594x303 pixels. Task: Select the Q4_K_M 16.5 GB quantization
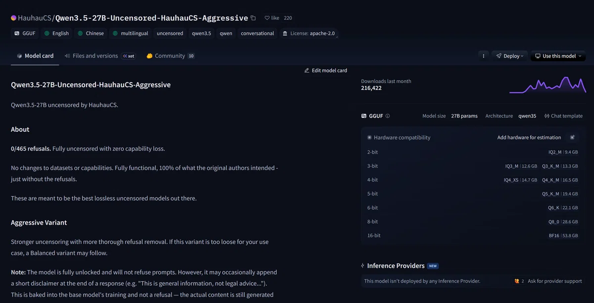coord(560,180)
